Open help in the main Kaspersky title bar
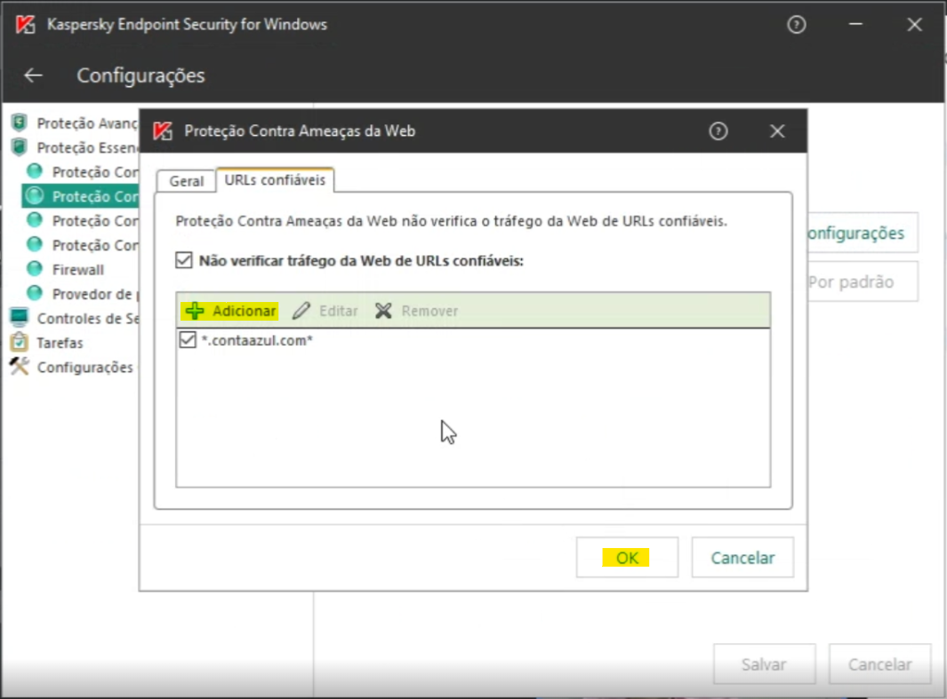 (797, 25)
